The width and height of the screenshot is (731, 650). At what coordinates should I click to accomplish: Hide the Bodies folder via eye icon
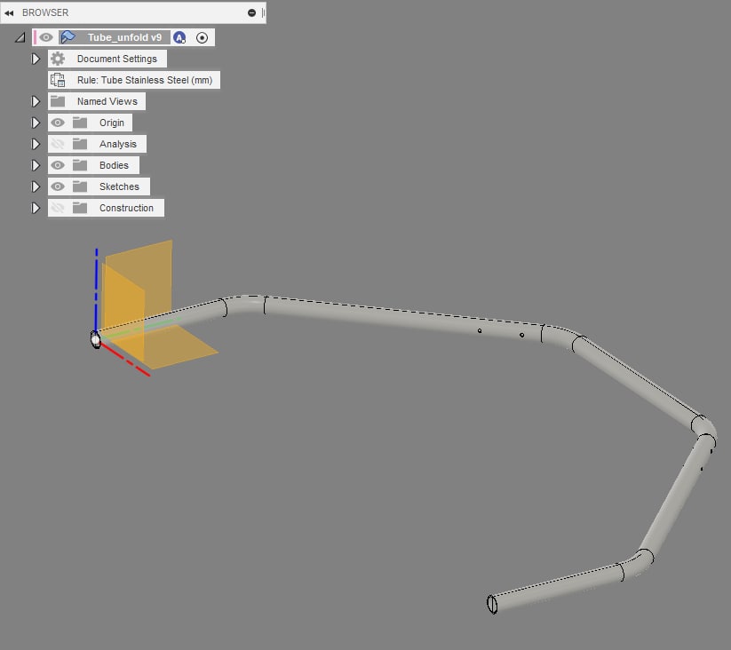(58, 165)
